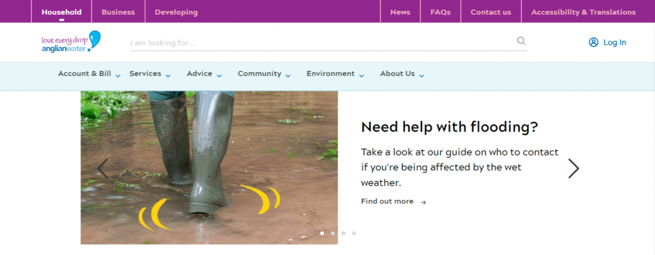
Task: Open Accessibility & Translations
Action: [x=583, y=12]
